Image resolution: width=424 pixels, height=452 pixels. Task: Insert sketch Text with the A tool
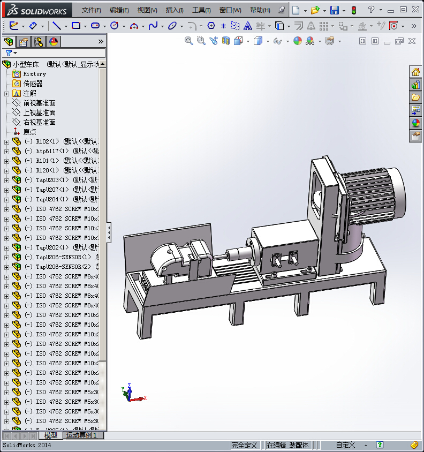click(x=247, y=26)
